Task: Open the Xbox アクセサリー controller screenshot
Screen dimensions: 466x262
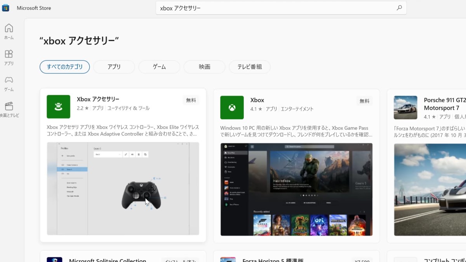Action: point(123,189)
